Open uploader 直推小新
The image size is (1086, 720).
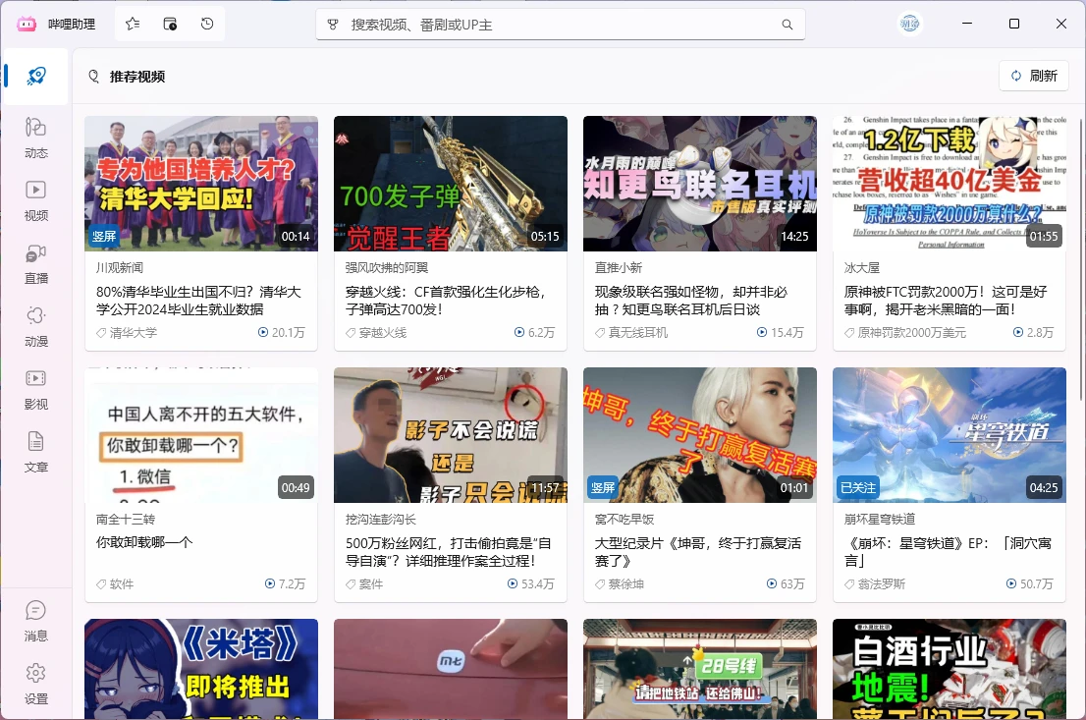tap(619, 267)
